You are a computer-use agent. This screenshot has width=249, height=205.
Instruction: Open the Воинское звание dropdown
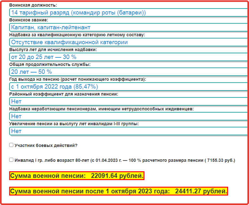click(128, 27)
